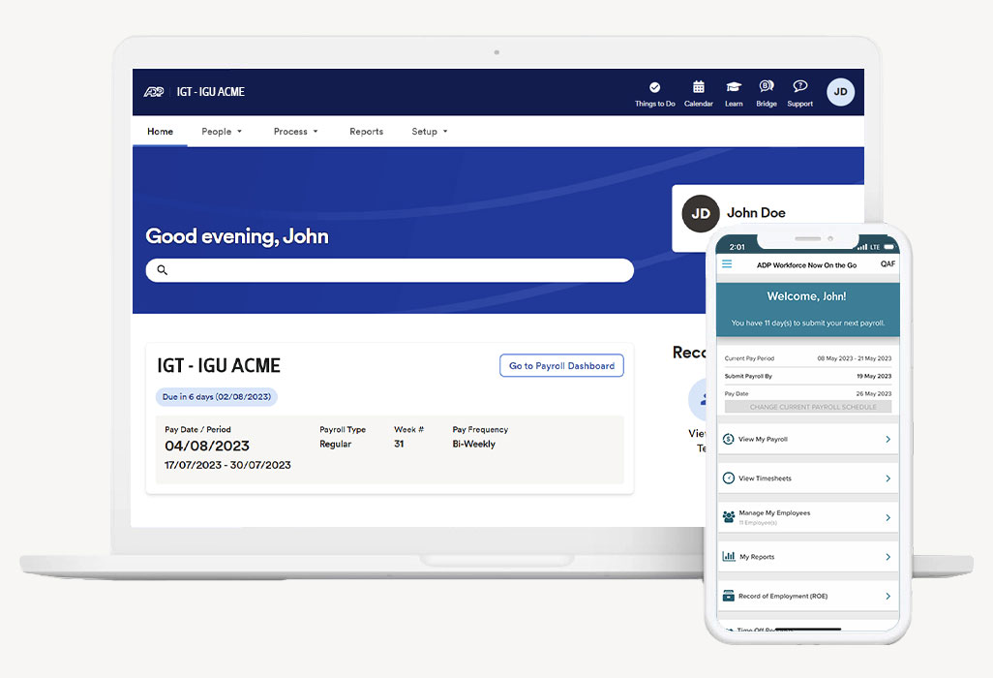
Task: Click the period 17/07/2023 - 30/07/2023
Action: click(228, 465)
